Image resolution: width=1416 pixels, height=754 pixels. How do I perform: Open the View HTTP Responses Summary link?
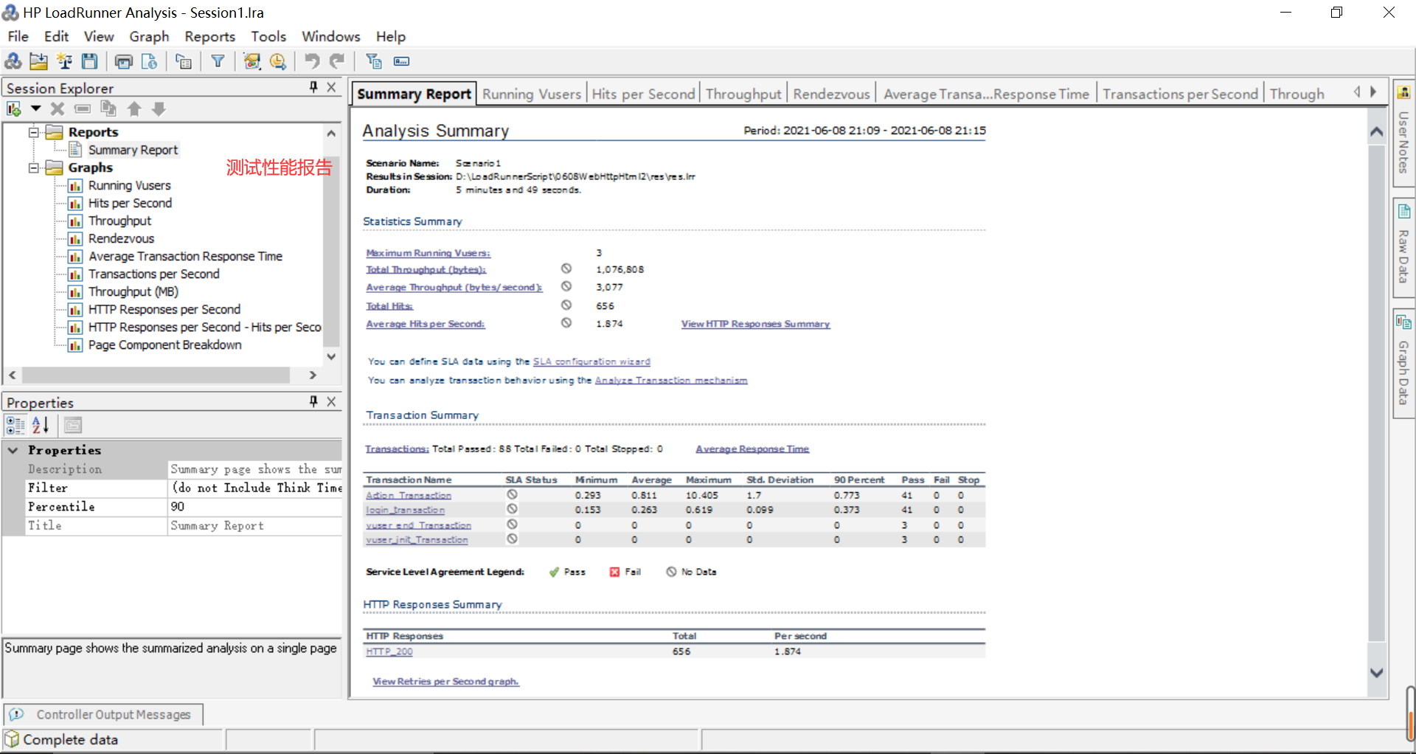(755, 324)
